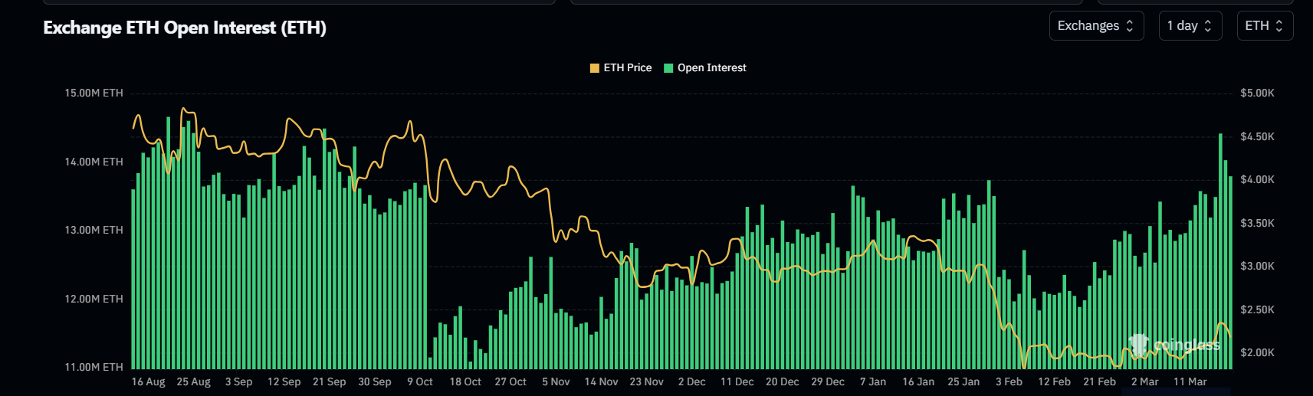Click the 3 Feb date label
The image size is (1313, 396).
(1009, 381)
